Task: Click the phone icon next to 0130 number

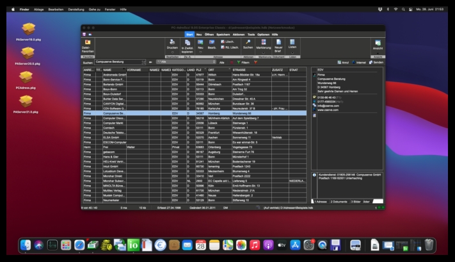Action: point(314,97)
